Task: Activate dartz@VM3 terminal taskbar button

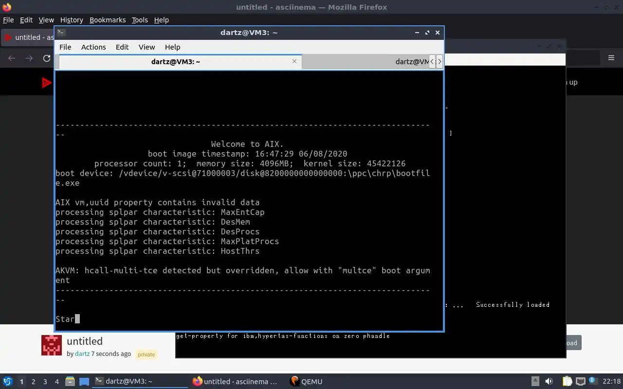Action: click(x=140, y=381)
